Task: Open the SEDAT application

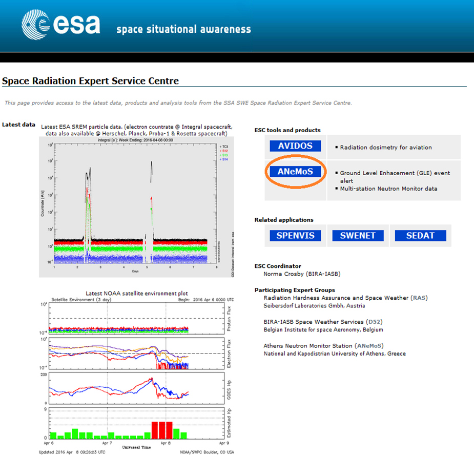Action: point(420,236)
